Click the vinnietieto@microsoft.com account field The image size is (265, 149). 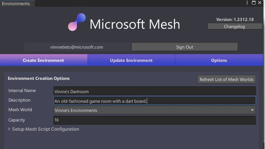[77, 47]
